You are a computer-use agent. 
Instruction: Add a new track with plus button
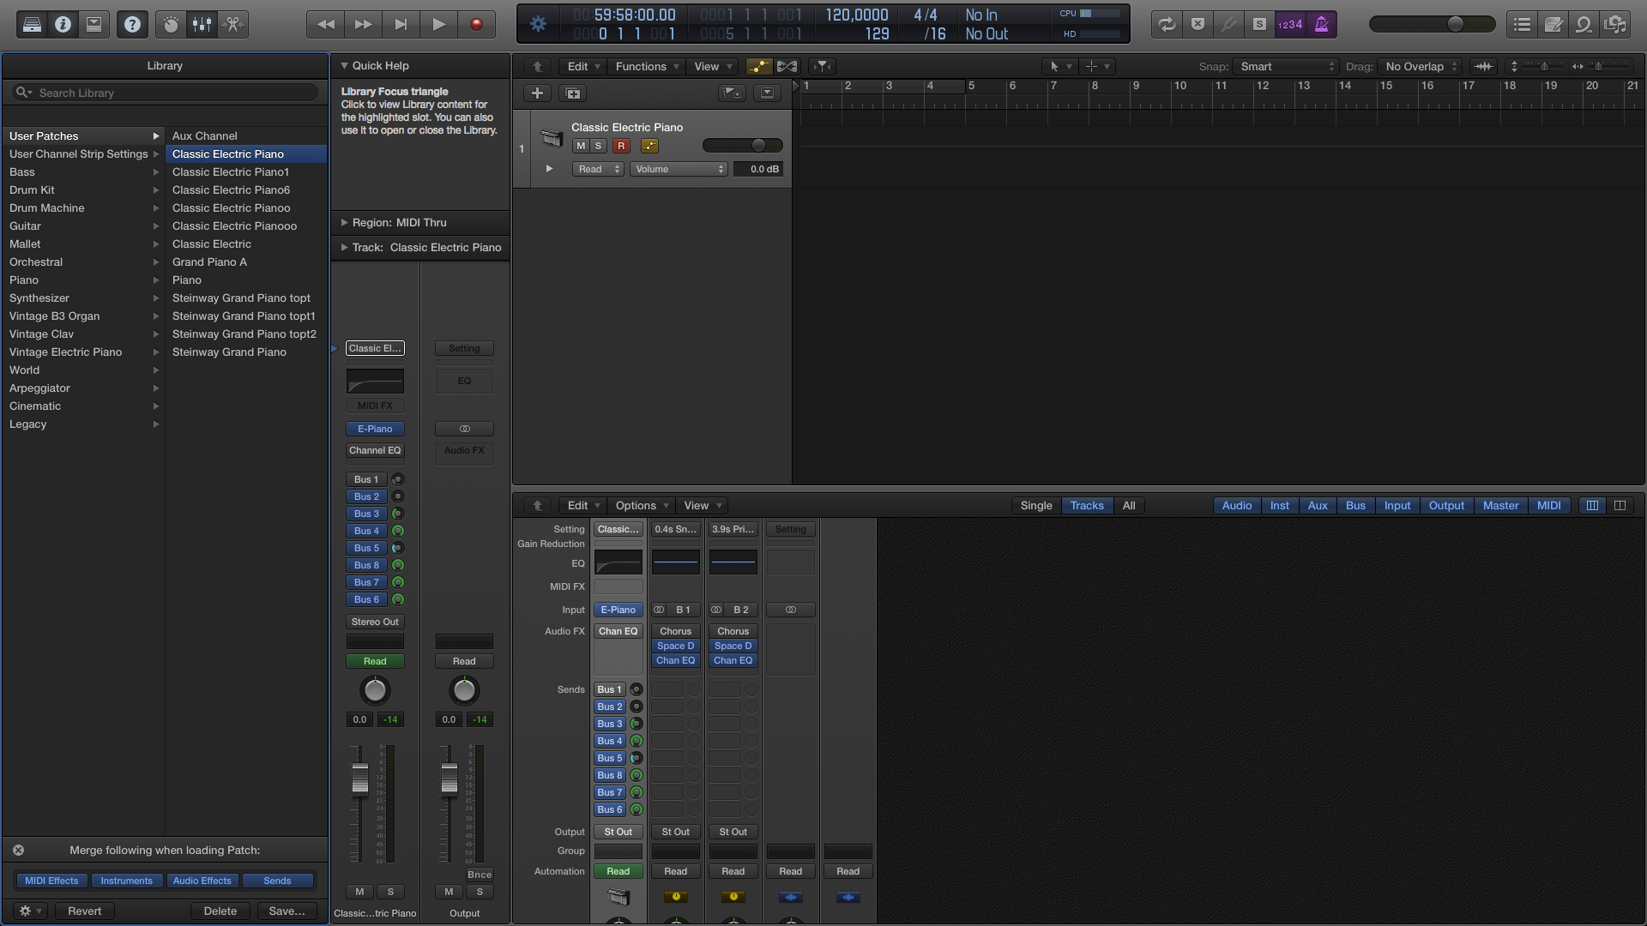pyautogui.click(x=537, y=93)
